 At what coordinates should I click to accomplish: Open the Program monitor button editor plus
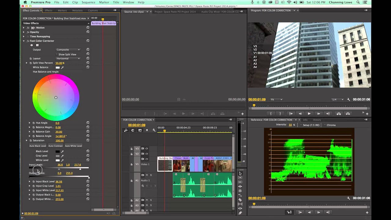(x=367, y=114)
